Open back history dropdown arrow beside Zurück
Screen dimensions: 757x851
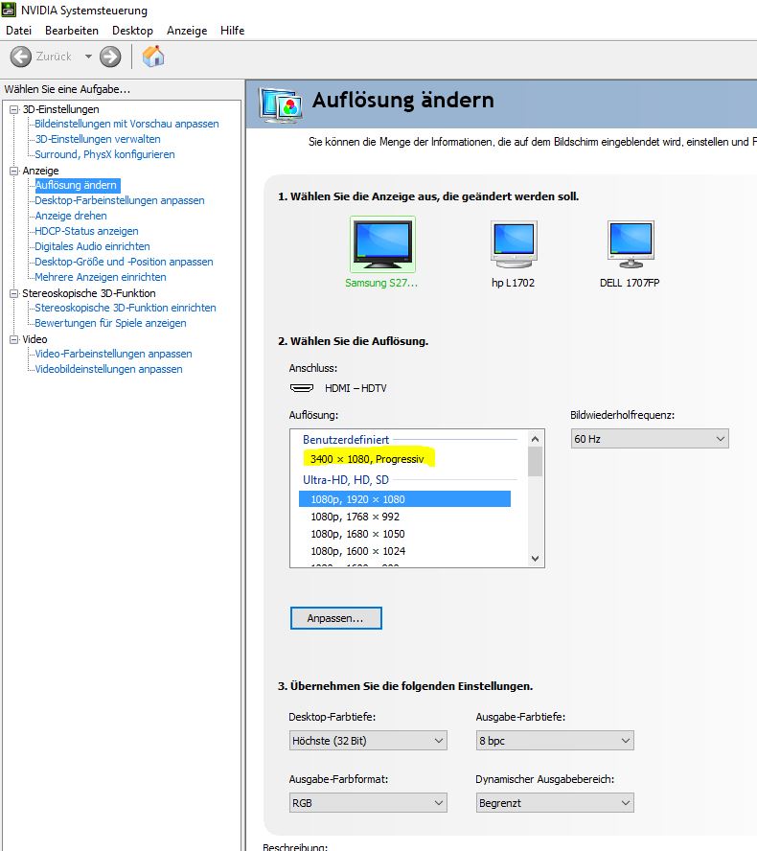(x=88, y=57)
